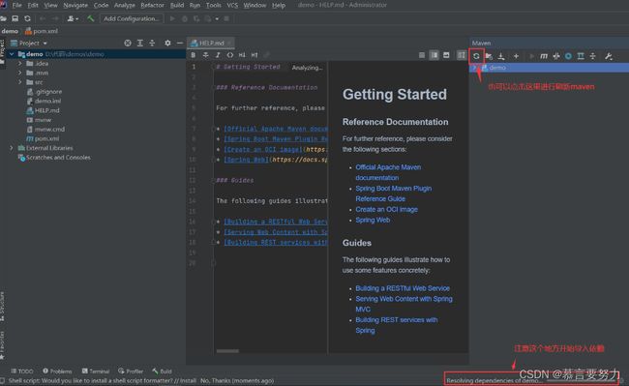Insert inline code in markdown toolbar
The height and width of the screenshot is (386, 629).
[x=230, y=55]
